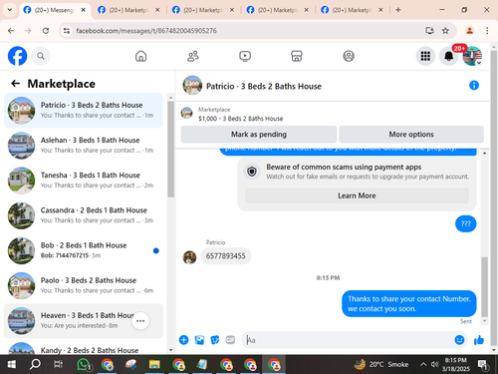Click Patricio's avatar next to phone number message

(189, 257)
